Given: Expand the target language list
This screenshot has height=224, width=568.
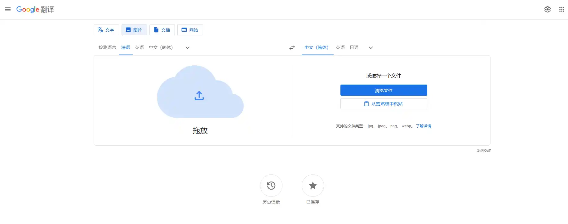Looking at the screenshot, I should click(x=371, y=48).
